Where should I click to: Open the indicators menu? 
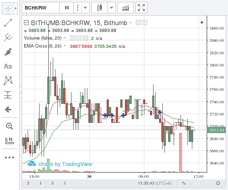[125, 8]
